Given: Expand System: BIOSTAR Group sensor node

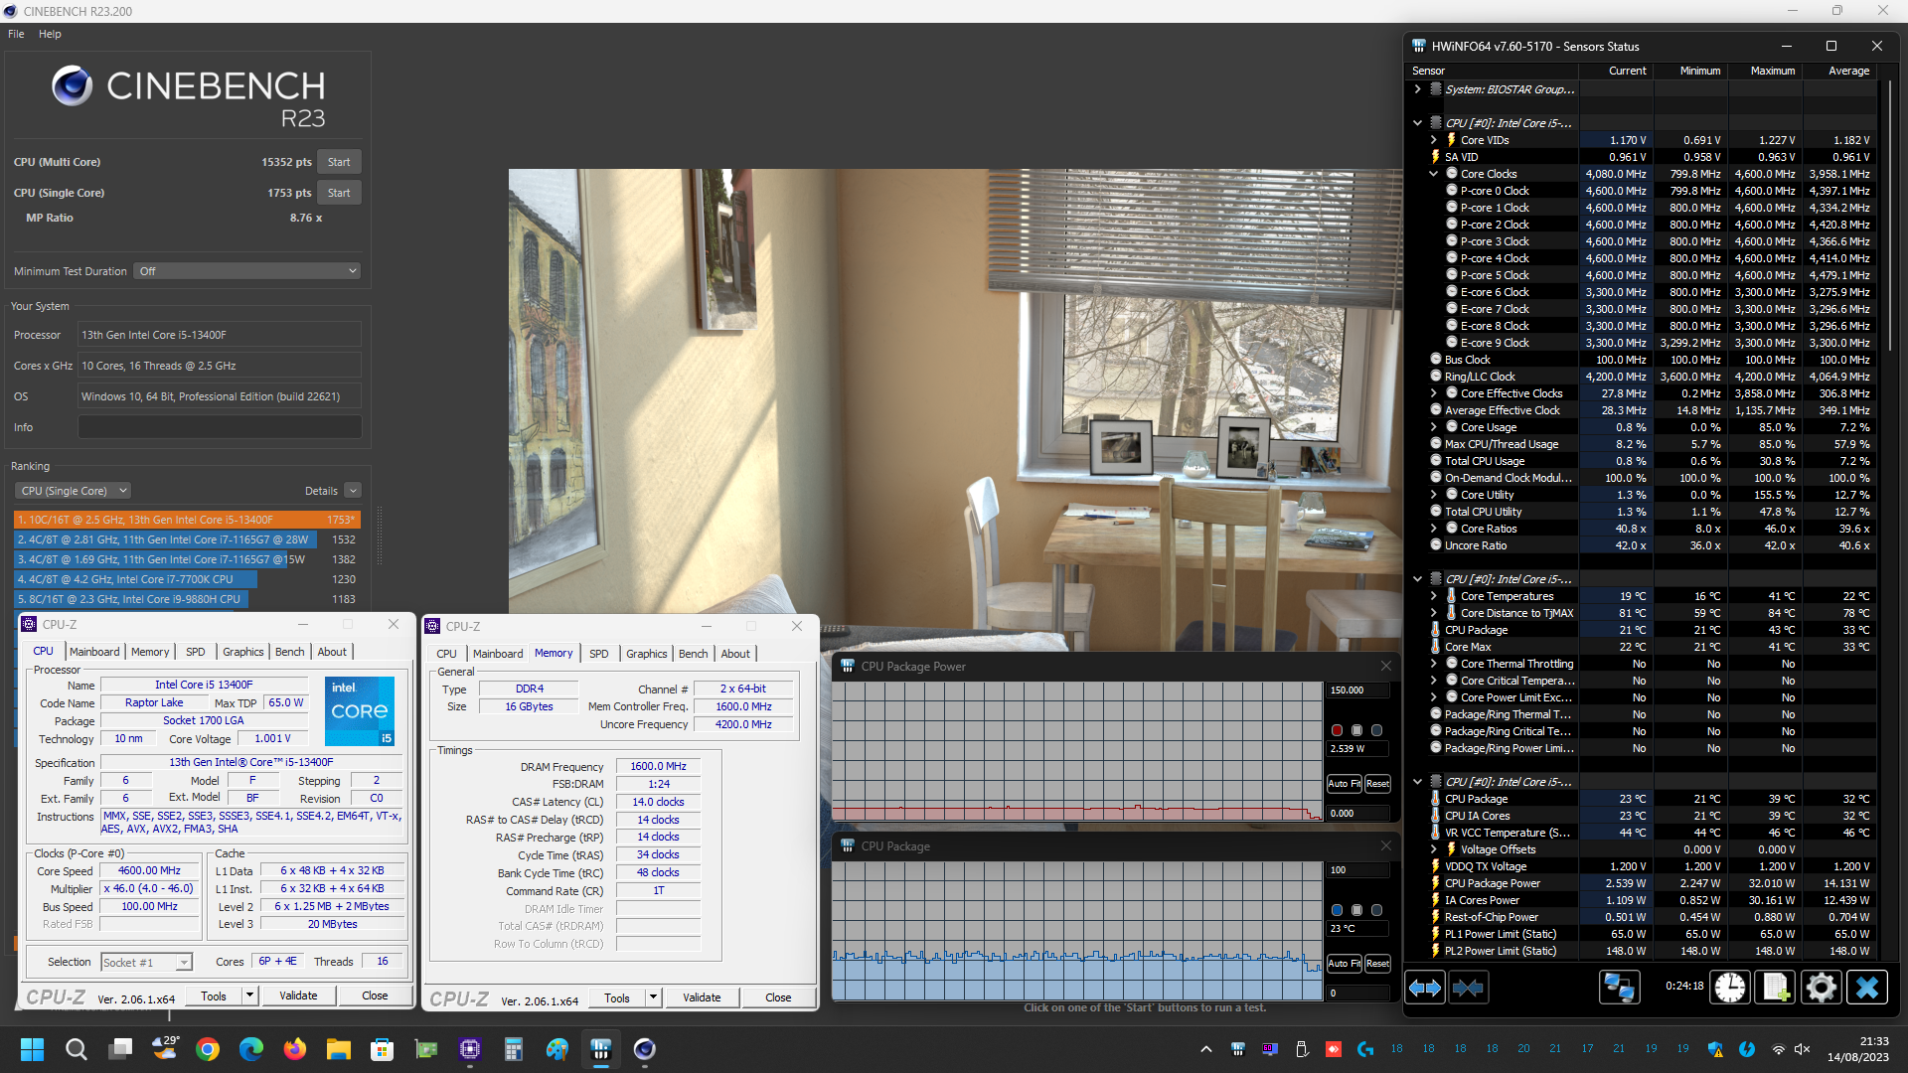Looking at the screenshot, I should coord(1418,89).
